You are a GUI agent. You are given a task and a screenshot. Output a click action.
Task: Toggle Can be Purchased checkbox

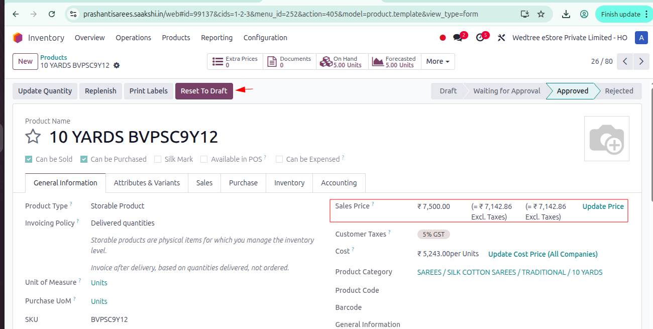84,159
